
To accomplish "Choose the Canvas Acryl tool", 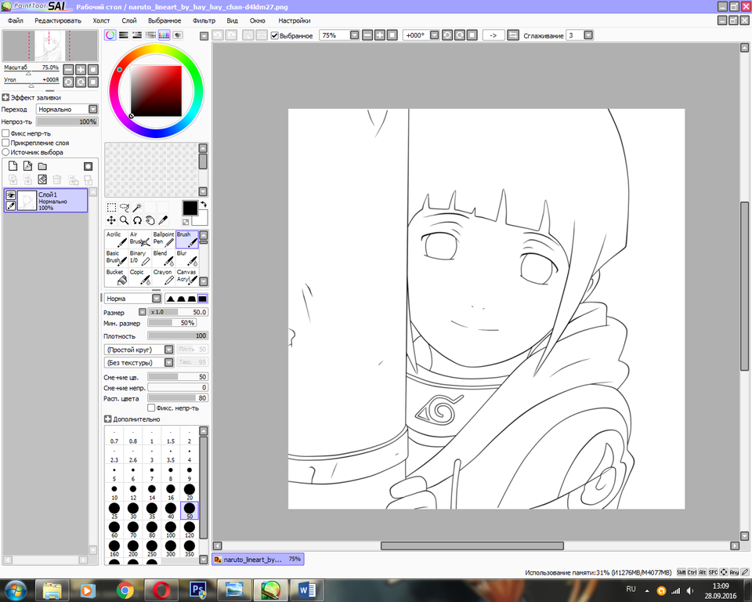I will pyautogui.click(x=186, y=277).
